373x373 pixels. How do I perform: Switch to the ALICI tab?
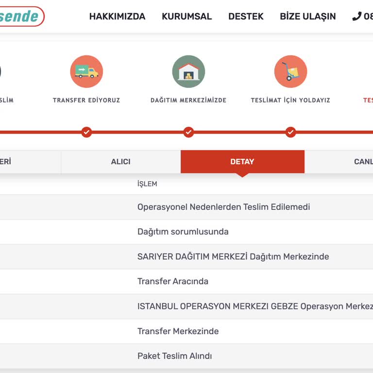[121, 162]
